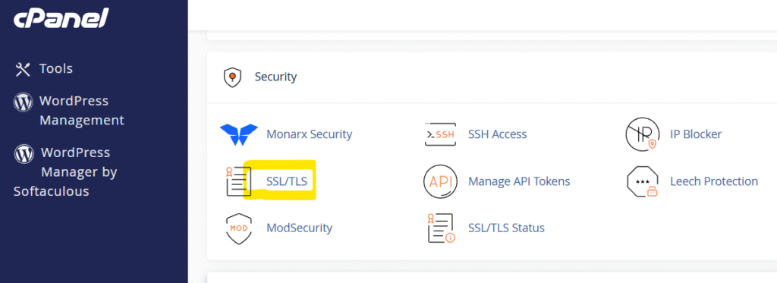Click the SSH Access terminal icon
Image resolution: width=777 pixels, height=283 pixels.
pos(440,134)
